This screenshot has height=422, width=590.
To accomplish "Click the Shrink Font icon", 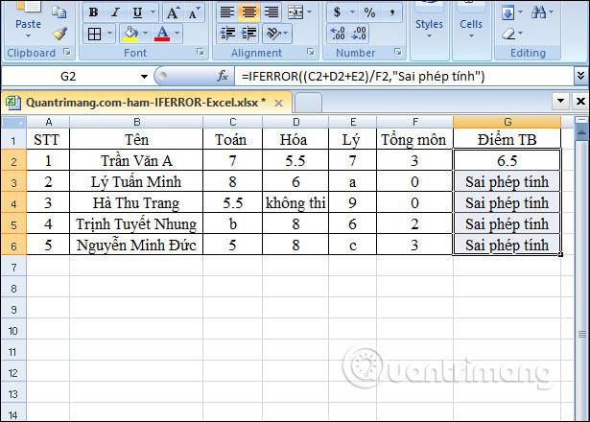I will (x=195, y=12).
